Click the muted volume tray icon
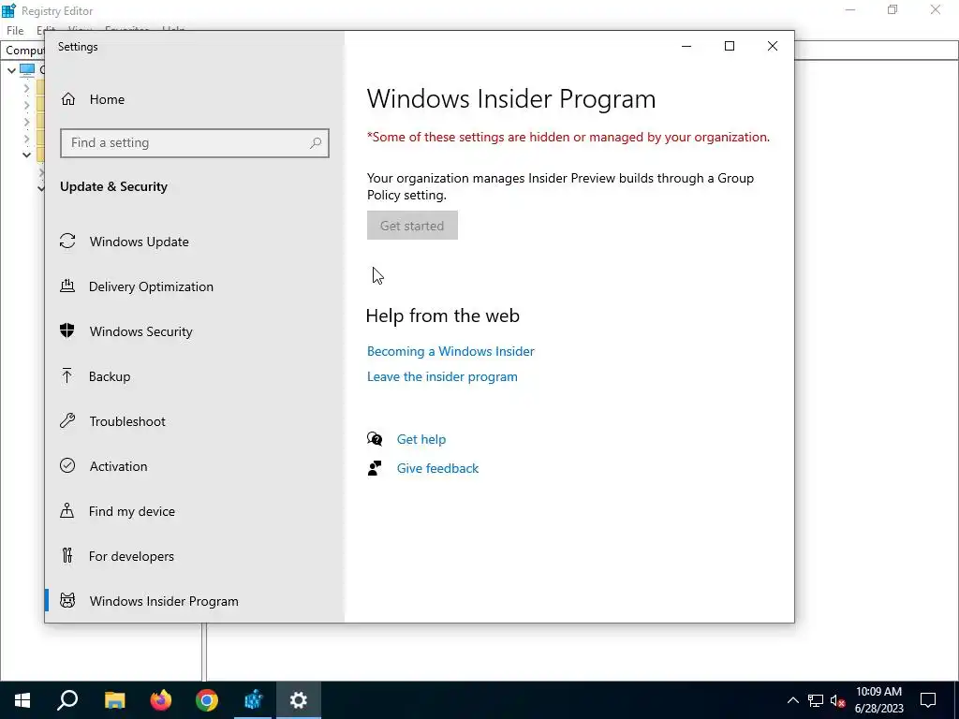 837,700
